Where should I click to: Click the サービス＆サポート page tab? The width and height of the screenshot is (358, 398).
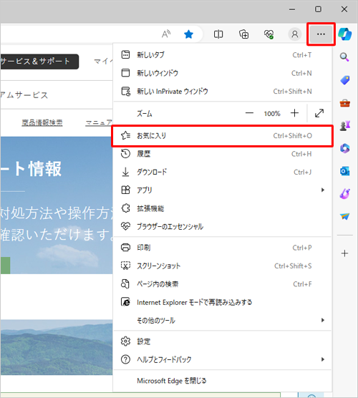pos(39,62)
